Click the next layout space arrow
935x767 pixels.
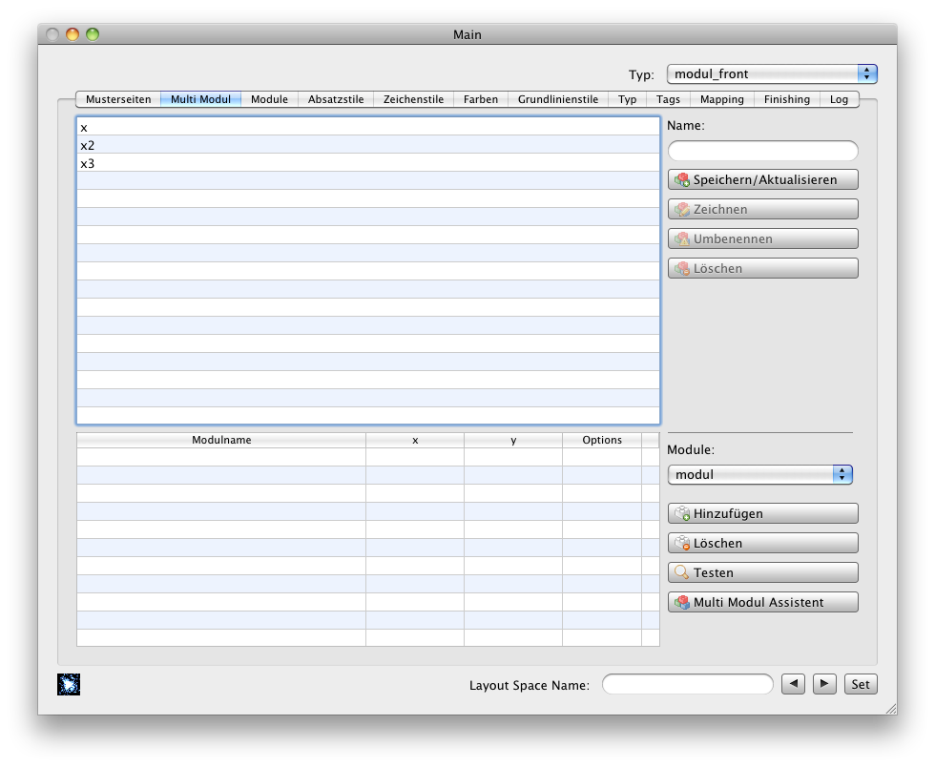pos(825,684)
